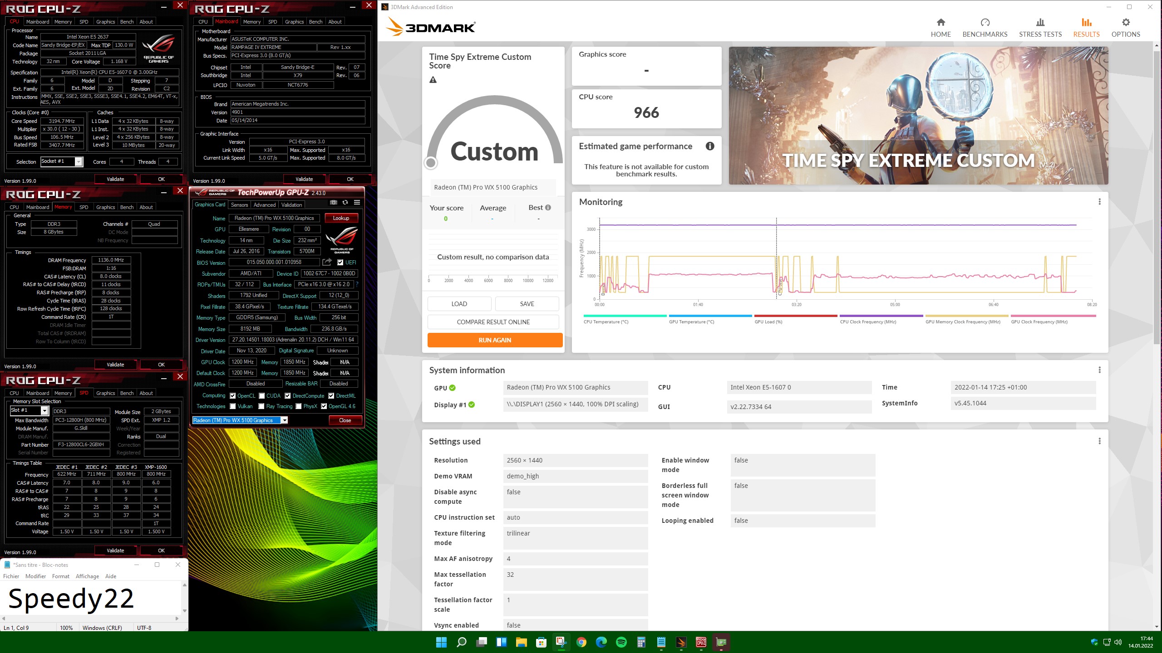The width and height of the screenshot is (1162, 653).
Task: Click Lookup button in GPU-Z
Action: click(341, 218)
